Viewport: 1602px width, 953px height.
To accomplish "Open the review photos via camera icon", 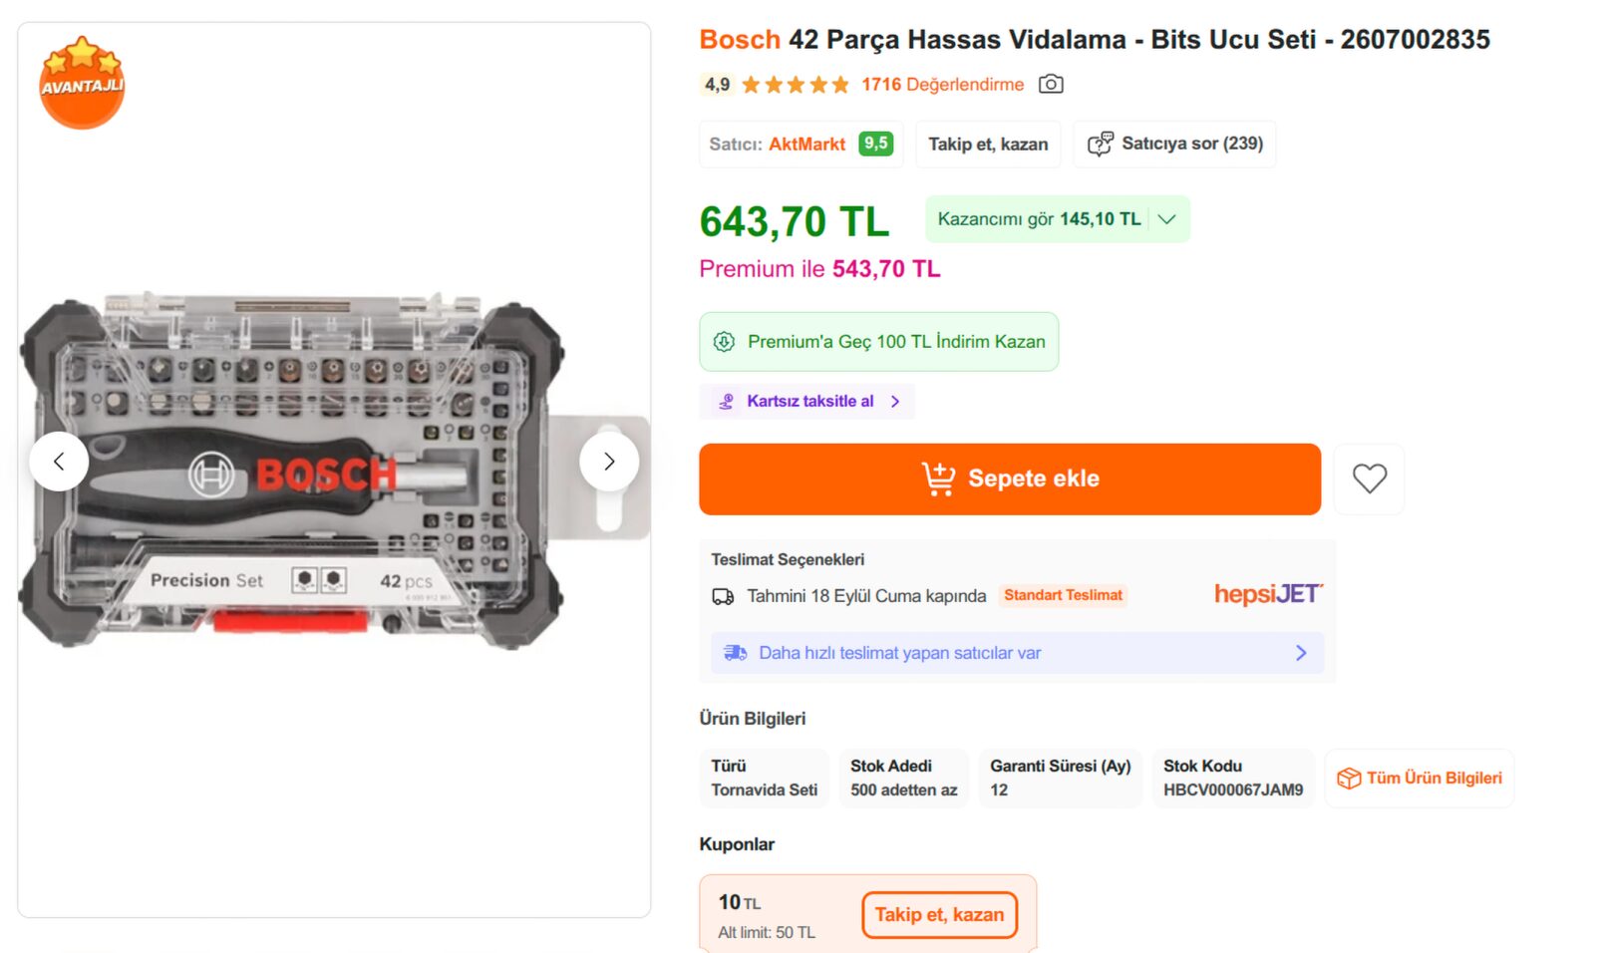I will [x=1051, y=85].
